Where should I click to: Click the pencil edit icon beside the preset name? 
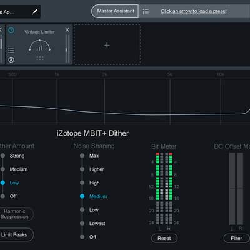click(x=34, y=11)
